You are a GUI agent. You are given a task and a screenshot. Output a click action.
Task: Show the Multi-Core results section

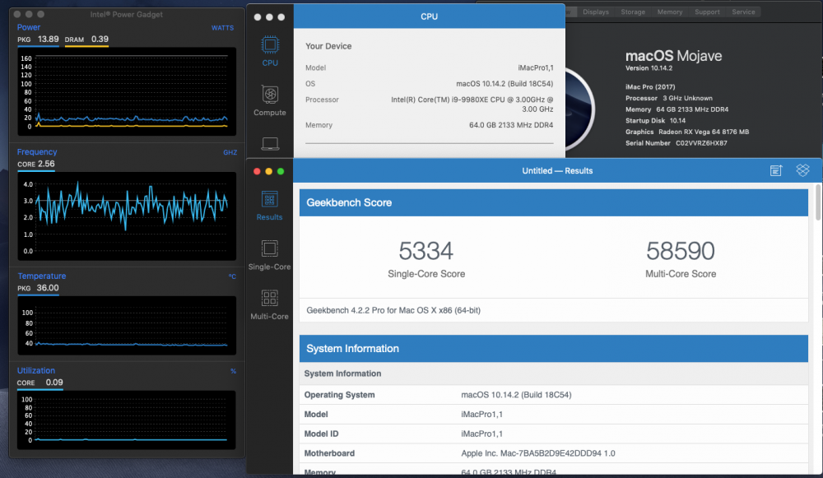pos(269,305)
